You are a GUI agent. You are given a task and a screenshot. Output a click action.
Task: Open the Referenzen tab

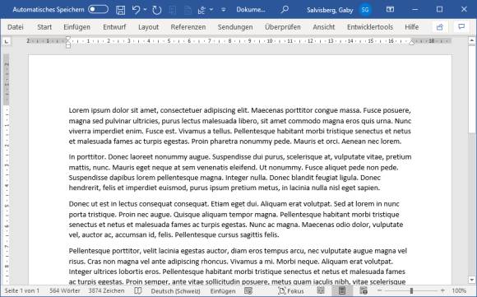(x=188, y=27)
